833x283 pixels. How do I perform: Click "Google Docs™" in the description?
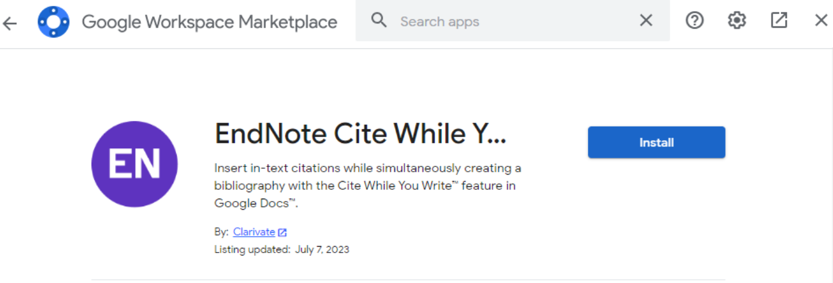(252, 203)
